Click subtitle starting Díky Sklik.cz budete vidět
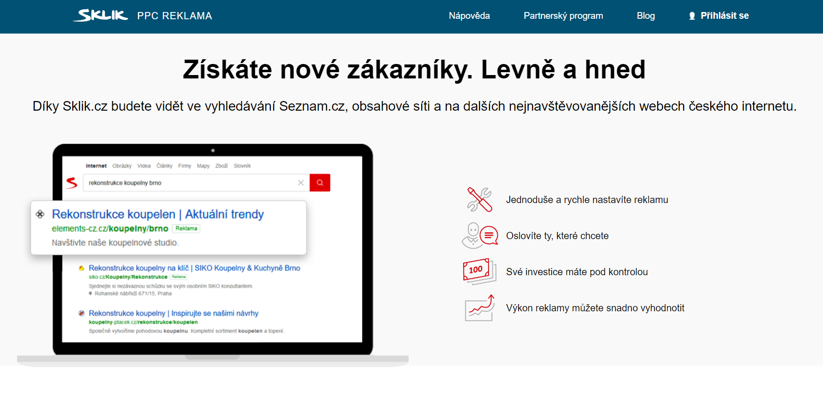 point(414,106)
